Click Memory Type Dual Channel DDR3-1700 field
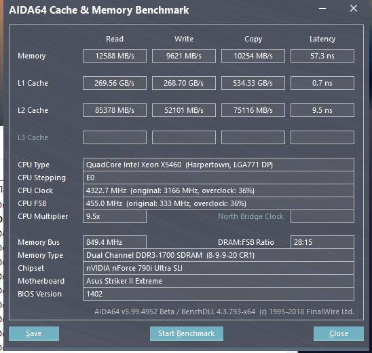The image size is (372, 353). coord(219,255)
